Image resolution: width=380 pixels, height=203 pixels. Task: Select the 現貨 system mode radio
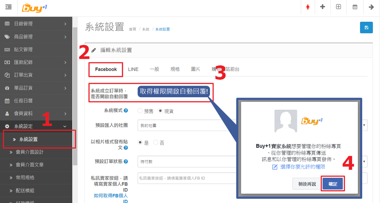160,111
